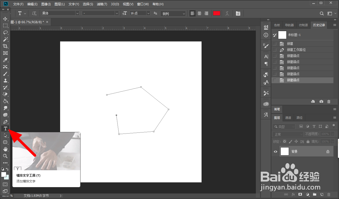339x199 pixels.
Task: Open the font size 16 点 dropdown
Action: pos(148,13)
